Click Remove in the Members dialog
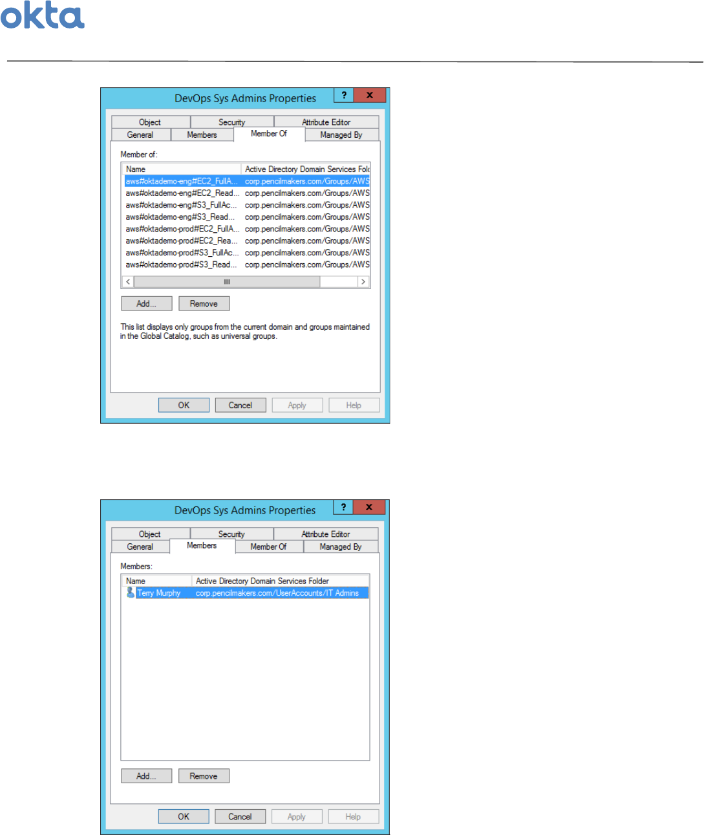The image size is (704, 835). [204, 775]
